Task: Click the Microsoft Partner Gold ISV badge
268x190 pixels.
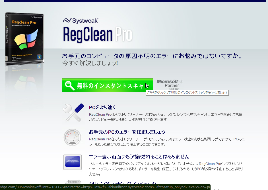Action: click(x=170, y=85)
